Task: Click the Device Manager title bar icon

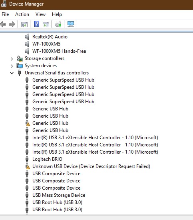Action: 4,4
